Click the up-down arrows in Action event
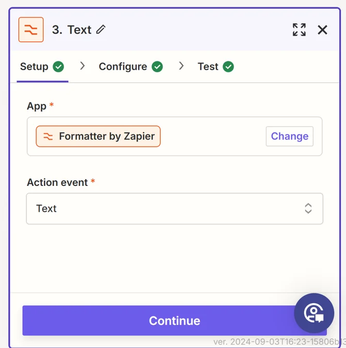Screen dimensions: 346x348 coord(308,209)
